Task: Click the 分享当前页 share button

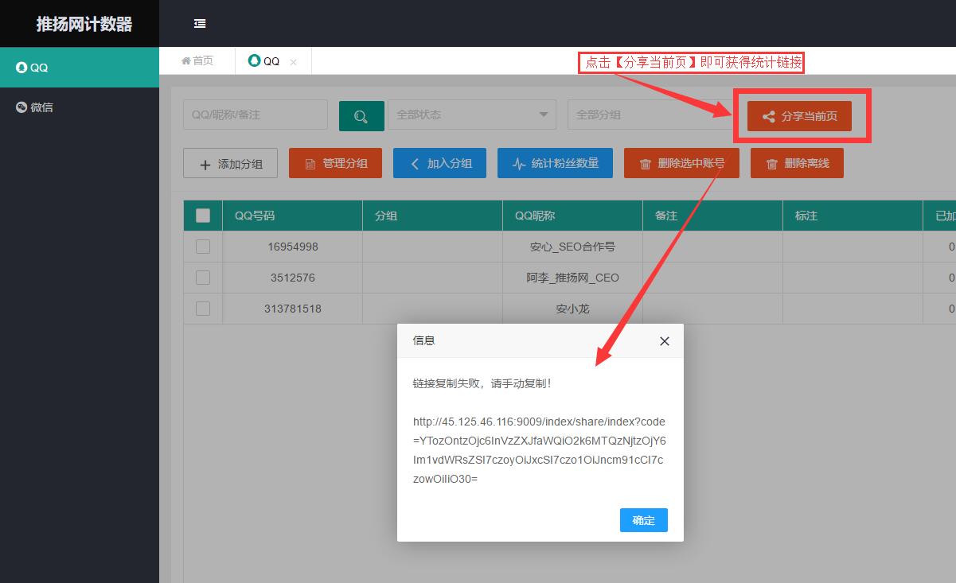Action: click(x=798, y=116)
